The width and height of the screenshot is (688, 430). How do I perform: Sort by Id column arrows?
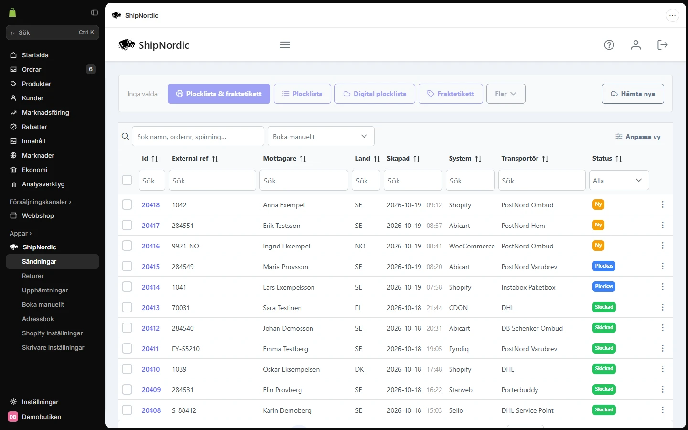point(155,159)
